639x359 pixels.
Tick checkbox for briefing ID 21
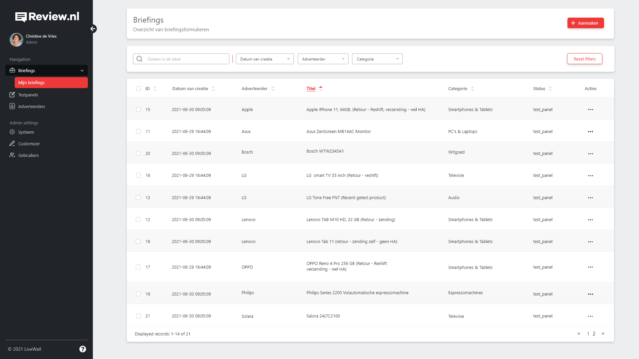pos(138,316)
